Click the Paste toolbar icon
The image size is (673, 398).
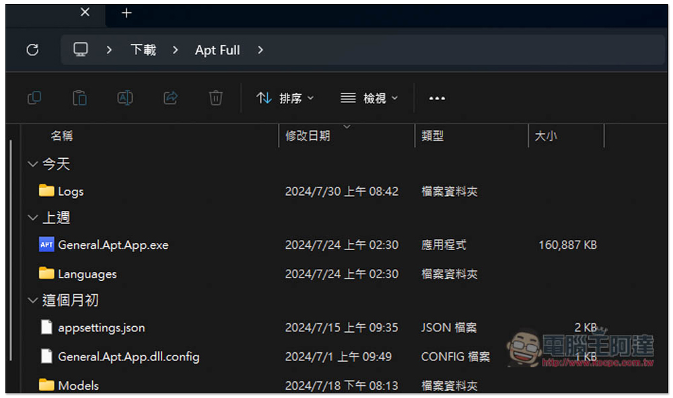click(x=79, y=97)
